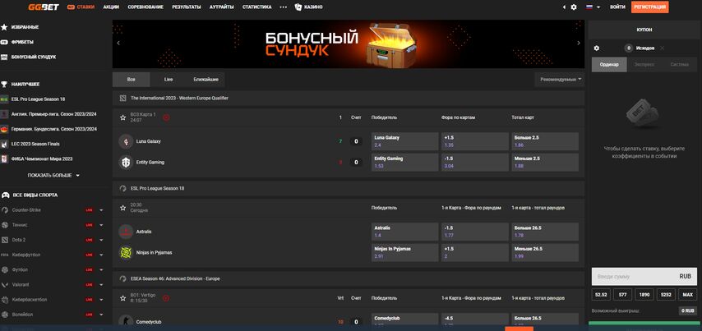Switch to the Все filter tab

(132, 79)
